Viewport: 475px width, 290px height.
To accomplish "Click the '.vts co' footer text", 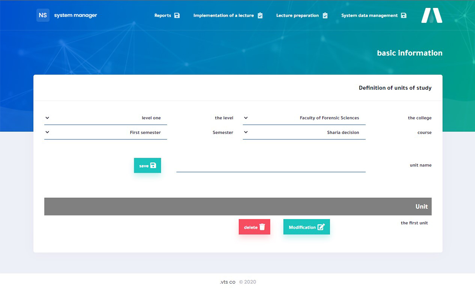I will tap(227, 282).
